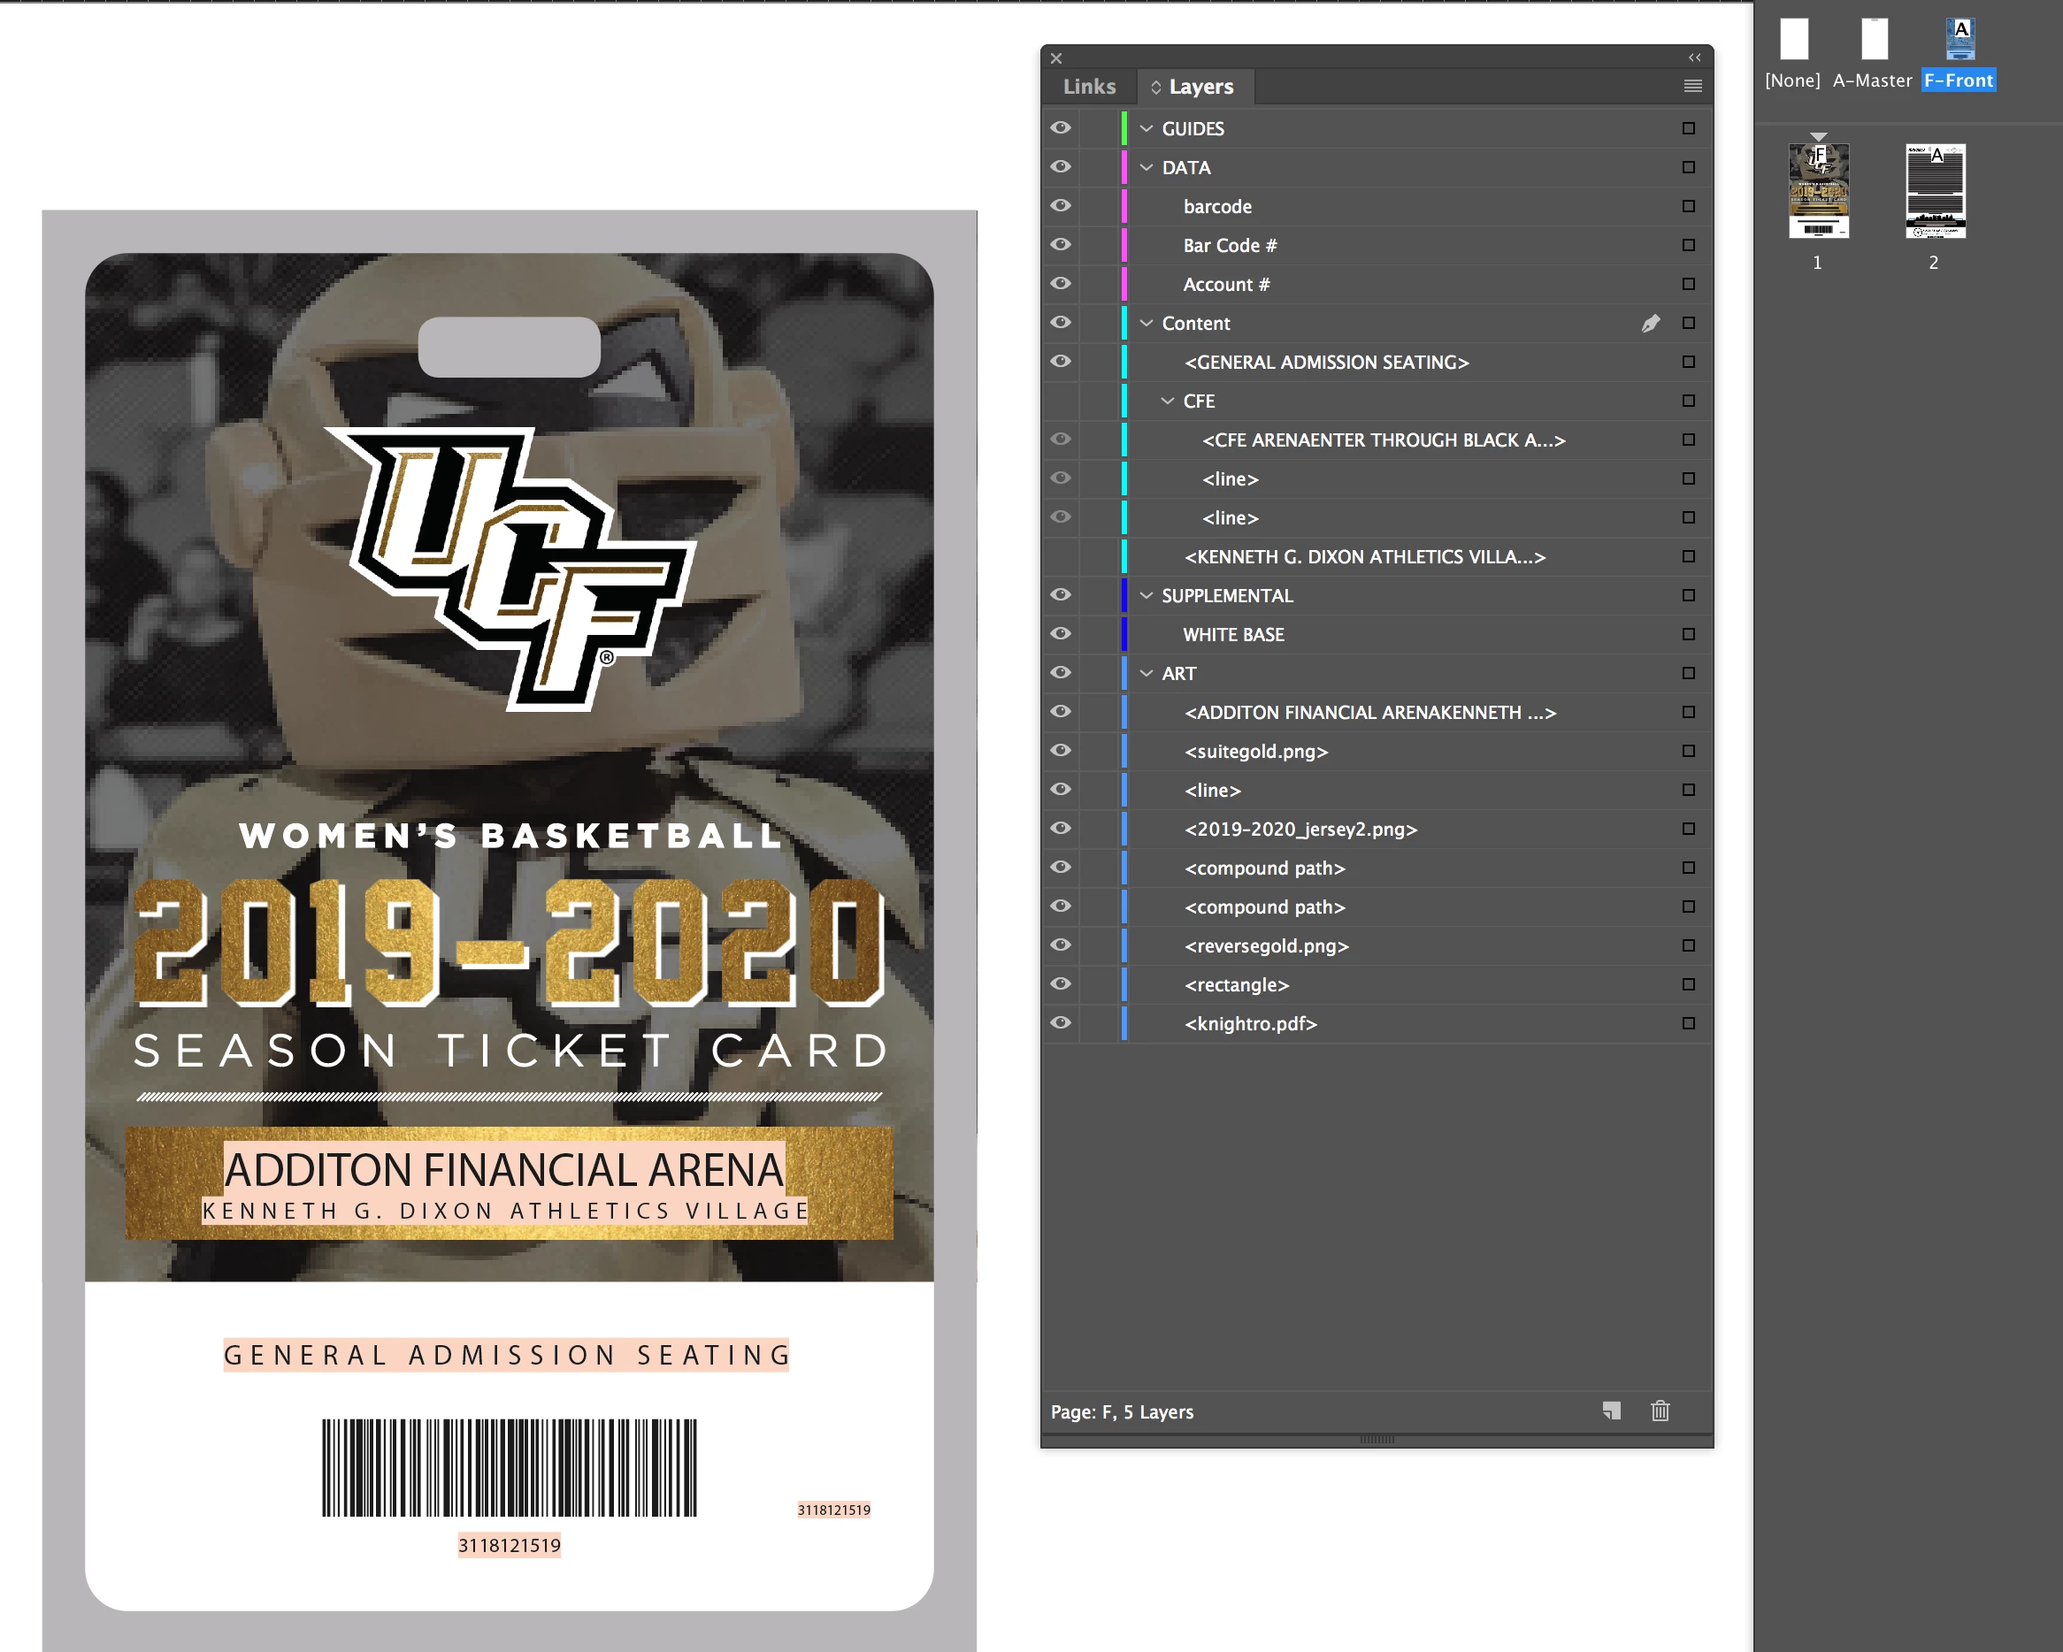Image resolution: width=2063 pixels, height=1652 pixels.
Task: Collapse the panel using the double-arrow icon
Action: point(1693,57)
